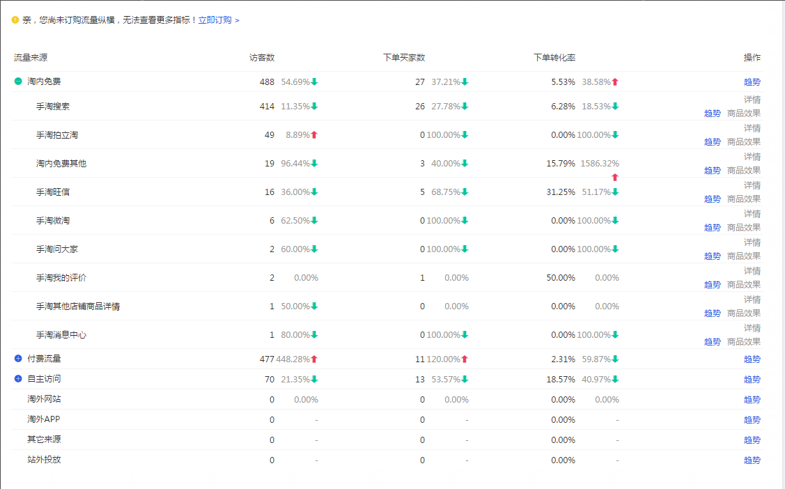Open 趋势 for the 自主访问 row
785x489 pixels.
(x=752, y=379)
